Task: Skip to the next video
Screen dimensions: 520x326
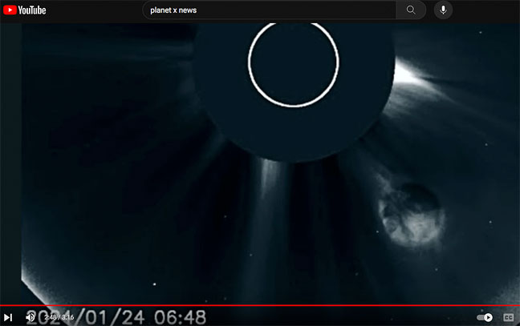Action: pyautogui.click(x=8, y=317)
